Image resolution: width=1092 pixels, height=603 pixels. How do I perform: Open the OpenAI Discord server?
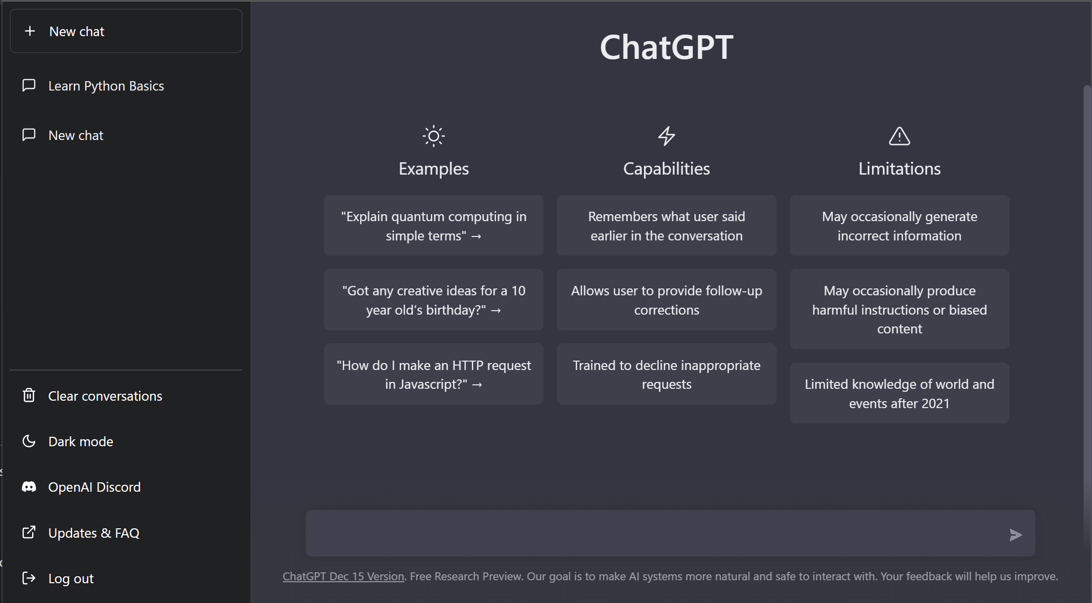[95, 486]
